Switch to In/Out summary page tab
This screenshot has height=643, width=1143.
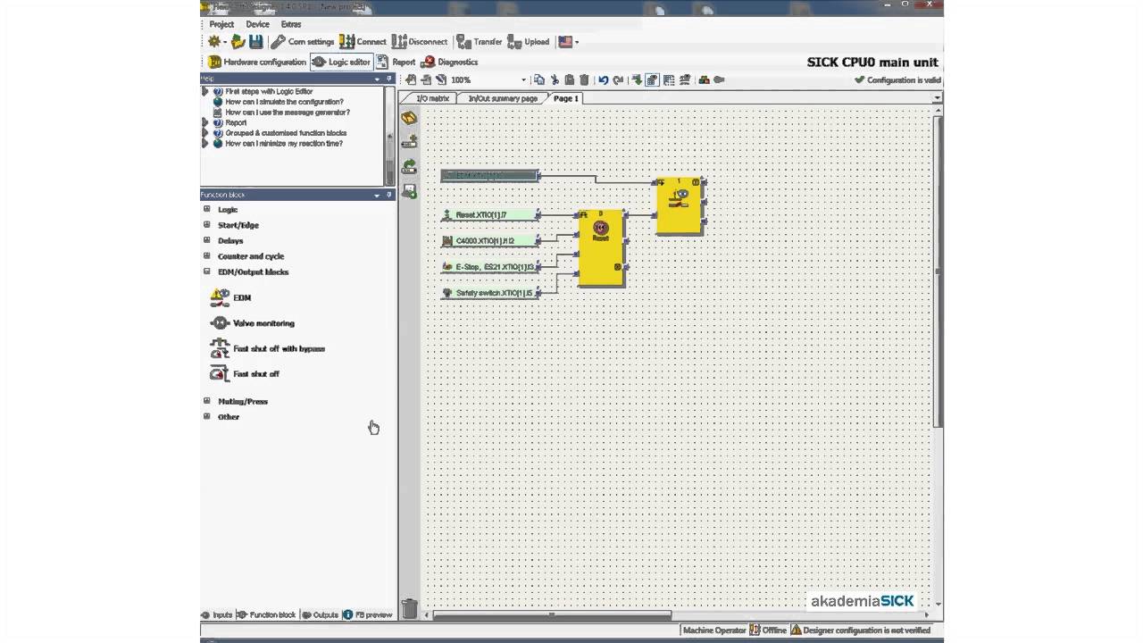(x=503, y=98)
